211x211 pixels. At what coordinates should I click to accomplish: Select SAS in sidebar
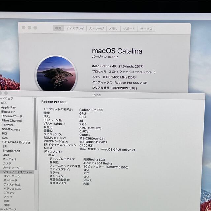[x=5, y=138]
